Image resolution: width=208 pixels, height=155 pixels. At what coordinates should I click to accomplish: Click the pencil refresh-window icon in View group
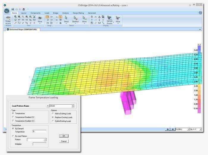tap(15, 23)
